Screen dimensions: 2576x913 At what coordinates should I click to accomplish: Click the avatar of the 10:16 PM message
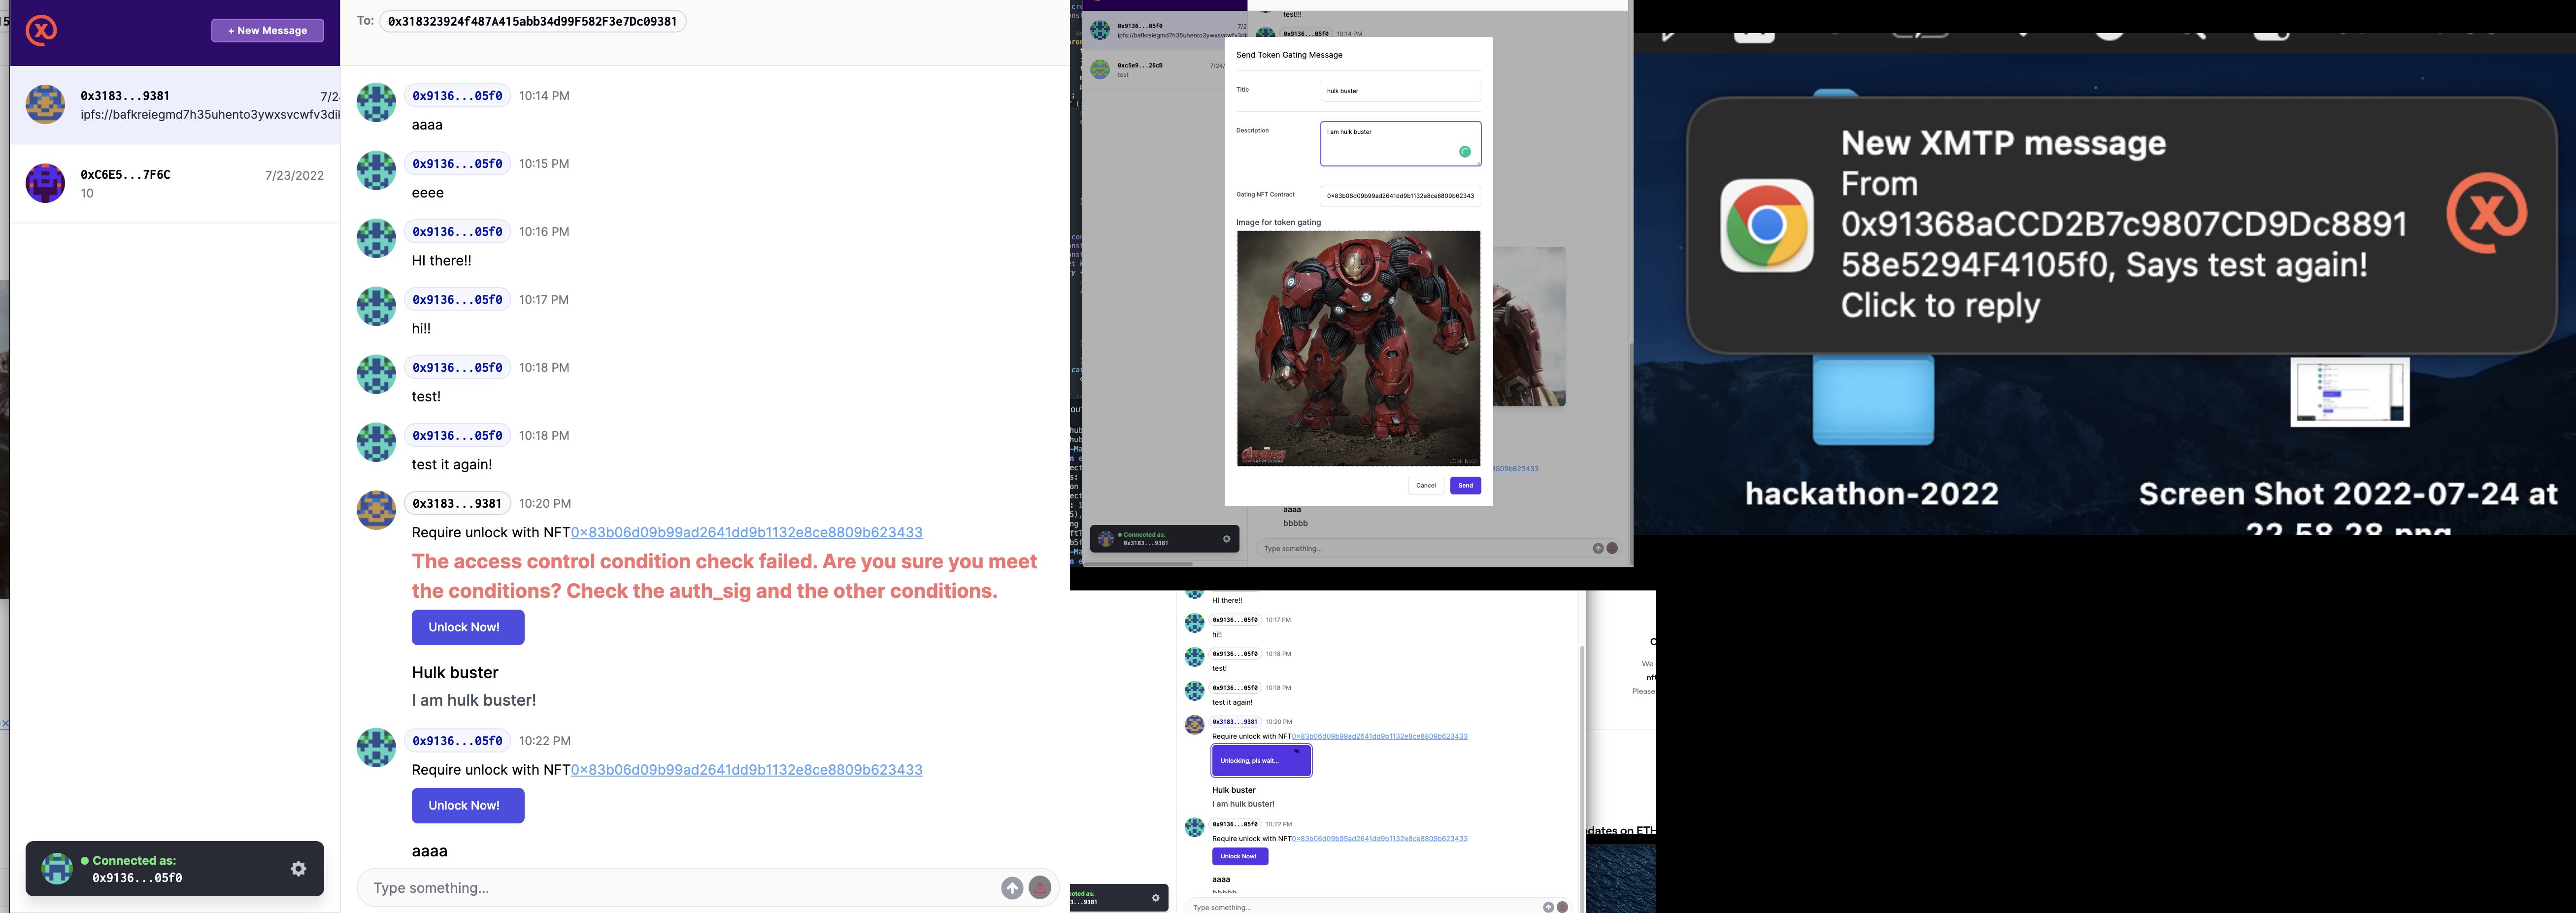click(x=376, y=239)
